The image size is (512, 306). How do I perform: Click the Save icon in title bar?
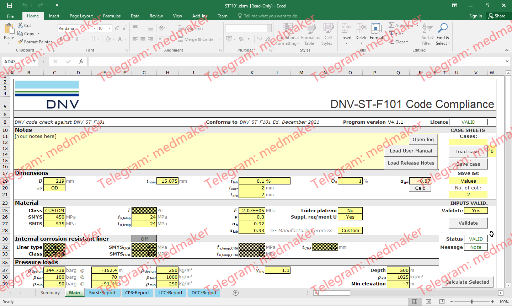10,5
